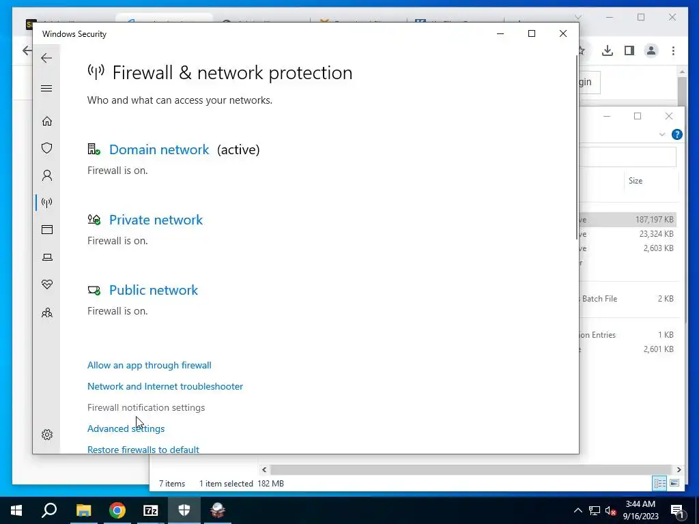The width and height of the screenshot is (699, 524).
Task: Click the Private network house icon
Action: coord(94,219)
